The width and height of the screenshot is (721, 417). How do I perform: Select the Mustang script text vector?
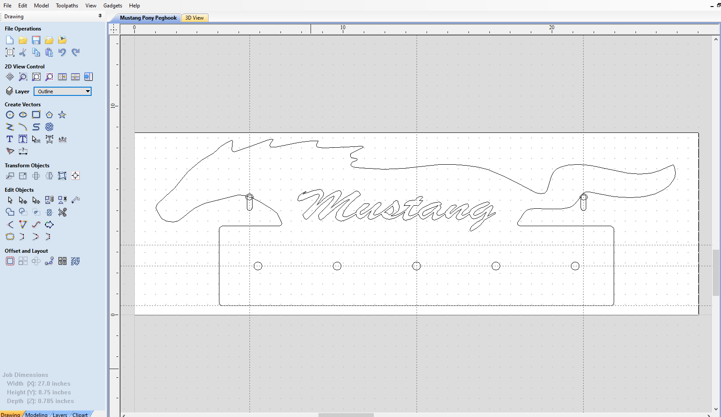396,209
